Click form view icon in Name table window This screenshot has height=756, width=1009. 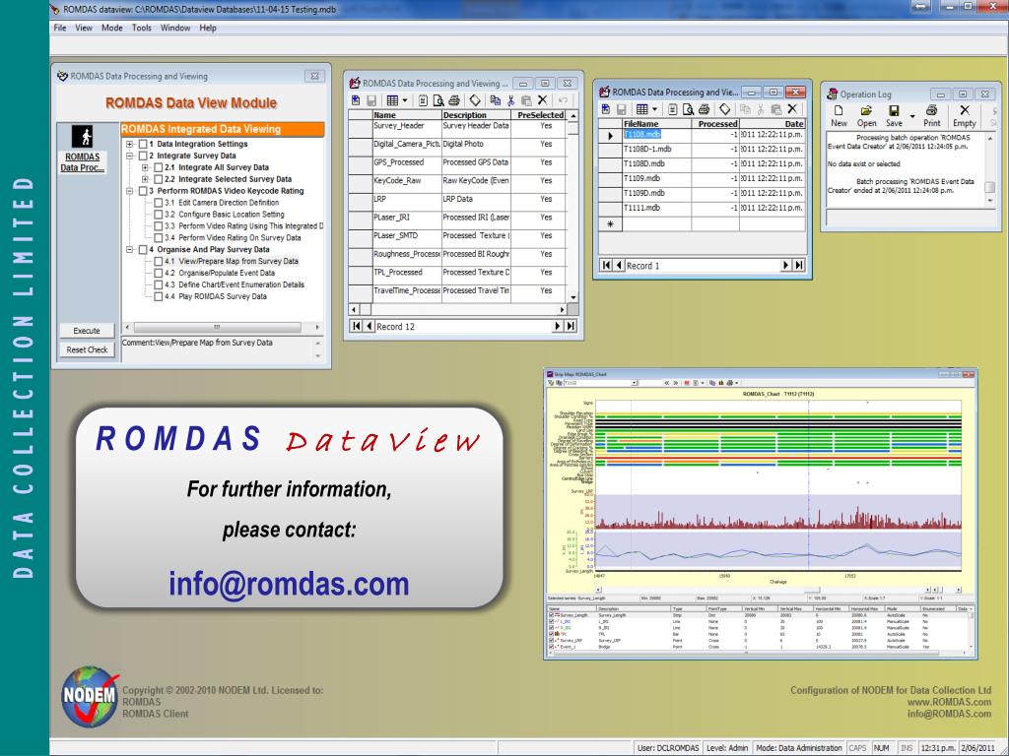coord(423,100)
